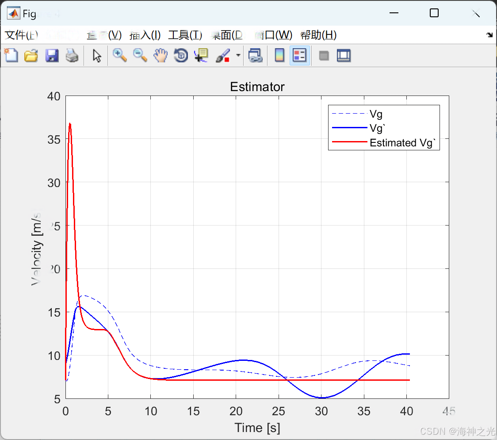The image size is (497, 440).
Task: Minimize the figure window
Action: pyautogui.click(x=394, y=13)
